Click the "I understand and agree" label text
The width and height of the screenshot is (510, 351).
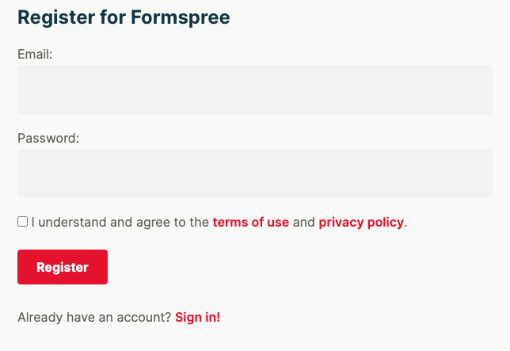tap(120, 223)
